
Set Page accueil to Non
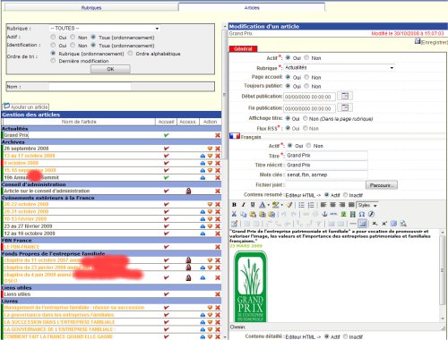point(306,77)
